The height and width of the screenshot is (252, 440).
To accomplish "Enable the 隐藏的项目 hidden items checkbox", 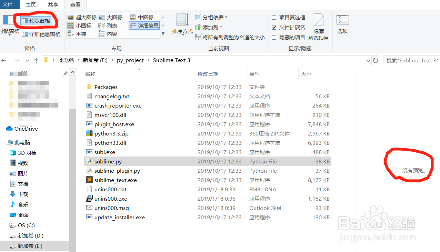I will click(274, 38).
